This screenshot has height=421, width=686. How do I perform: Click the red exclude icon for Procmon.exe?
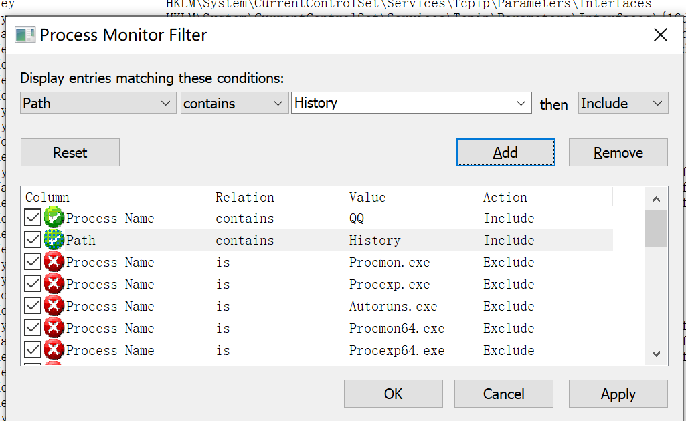coord(54,261)
